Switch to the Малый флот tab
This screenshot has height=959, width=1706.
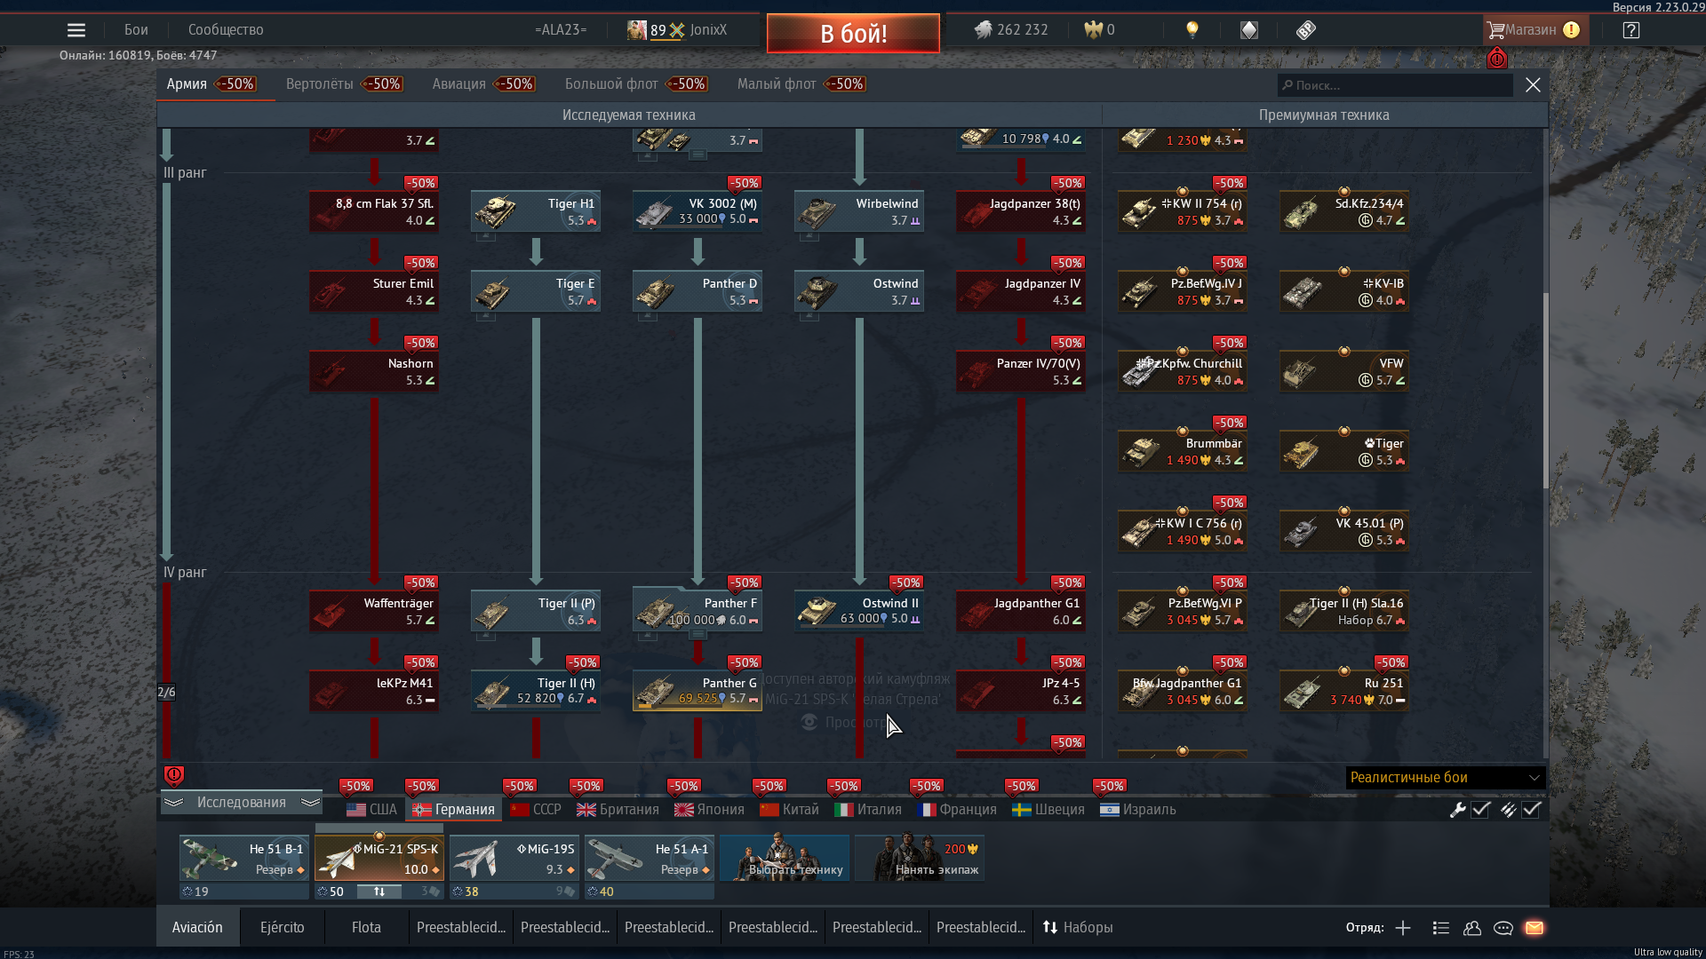coord(802,84)
